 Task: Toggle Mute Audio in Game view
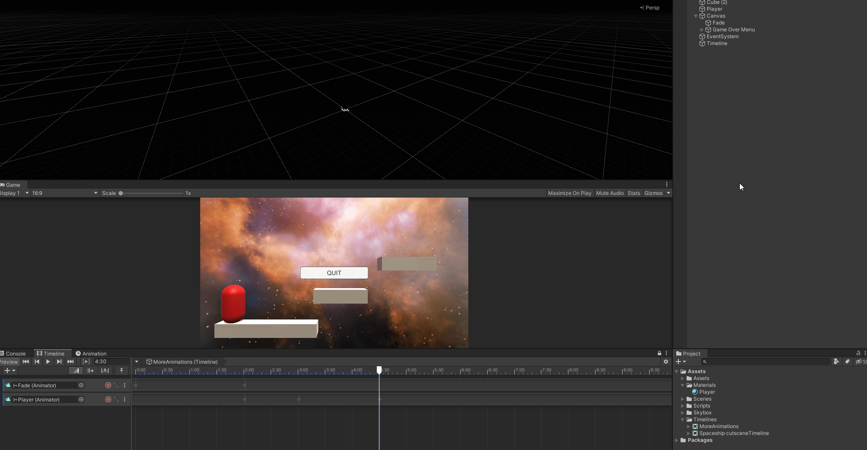tap(610, 193)
